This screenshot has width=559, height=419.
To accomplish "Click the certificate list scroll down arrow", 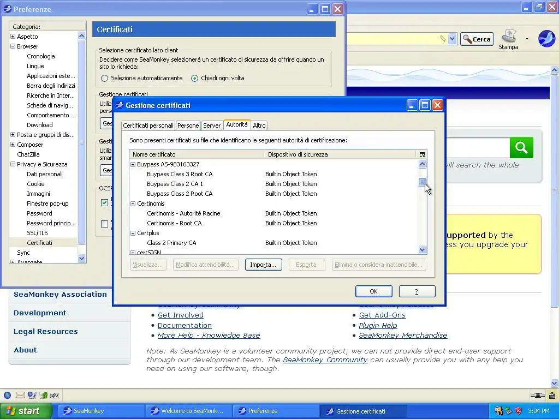I will pyautogui.click(x=422, y=250).
